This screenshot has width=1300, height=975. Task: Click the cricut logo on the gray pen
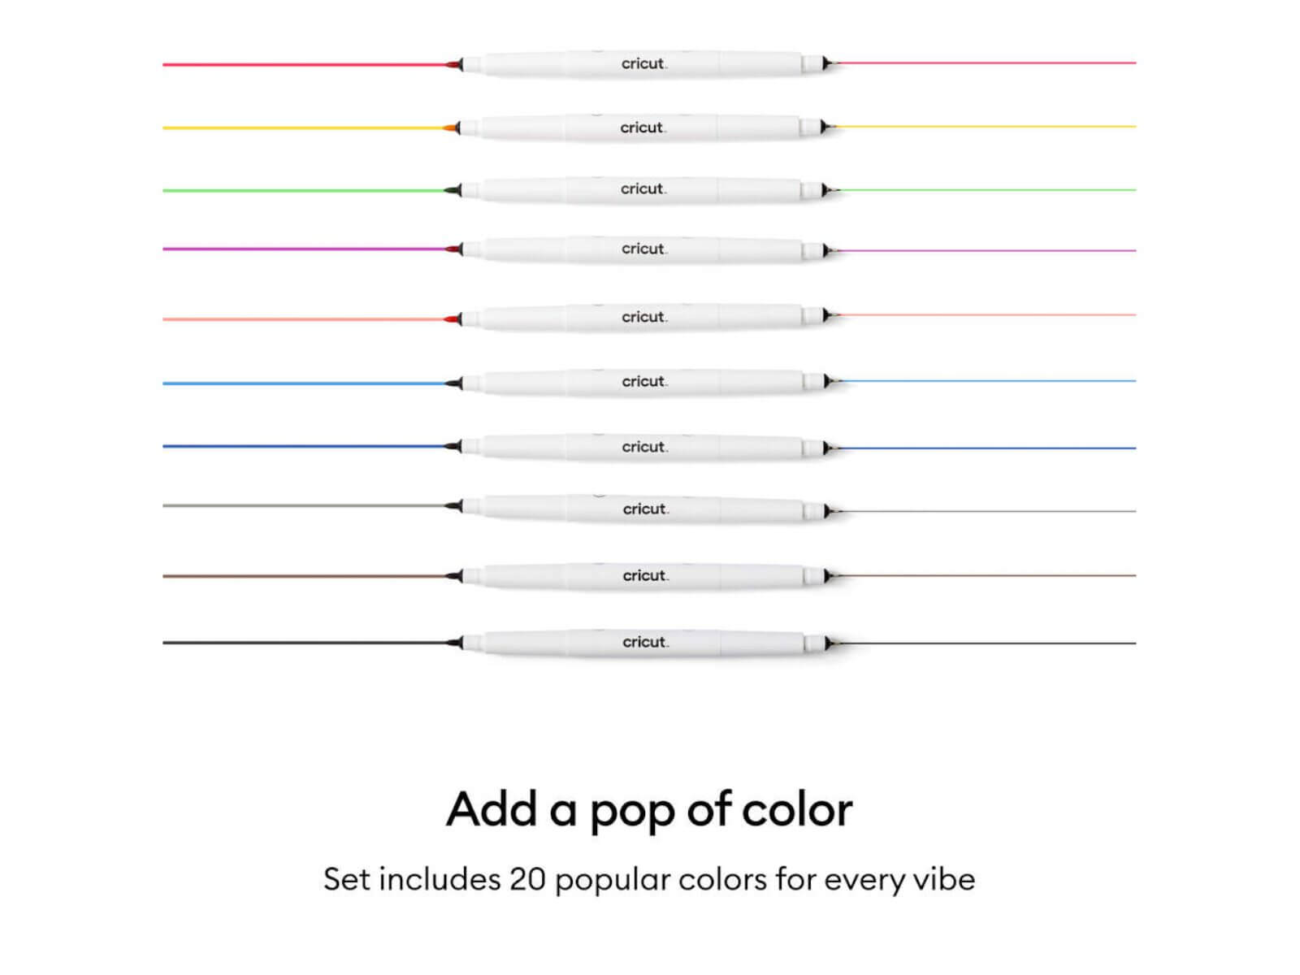coord(645,509)
